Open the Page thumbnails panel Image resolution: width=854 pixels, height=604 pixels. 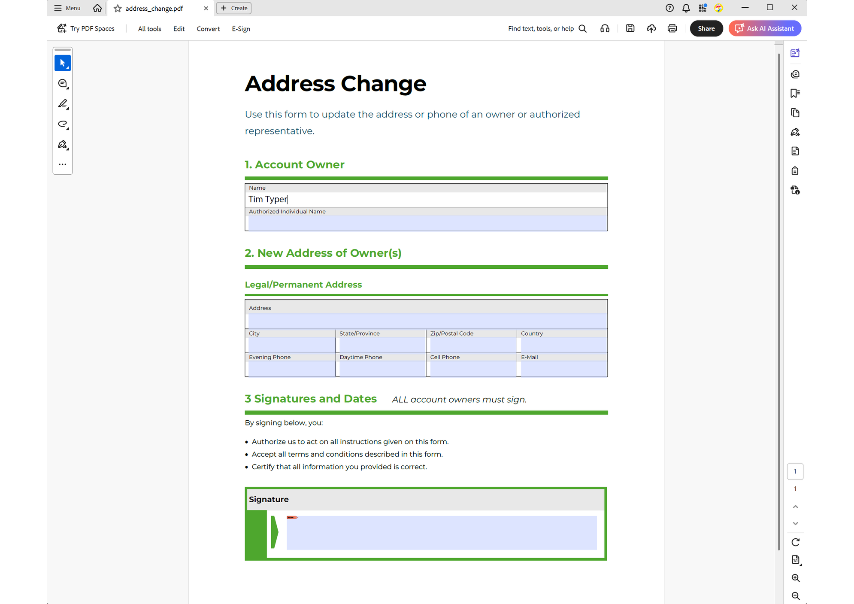[795, 113]
